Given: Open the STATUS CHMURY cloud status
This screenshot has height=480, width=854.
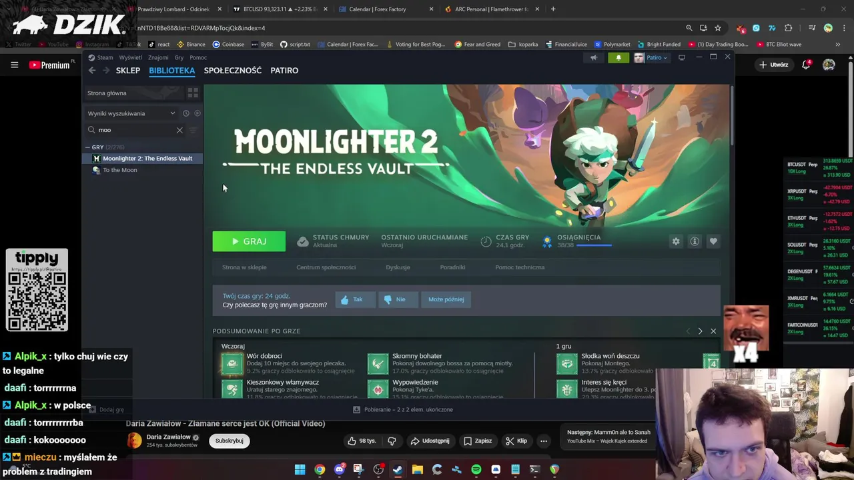Looking at the screenshot, I should point(333,241).
